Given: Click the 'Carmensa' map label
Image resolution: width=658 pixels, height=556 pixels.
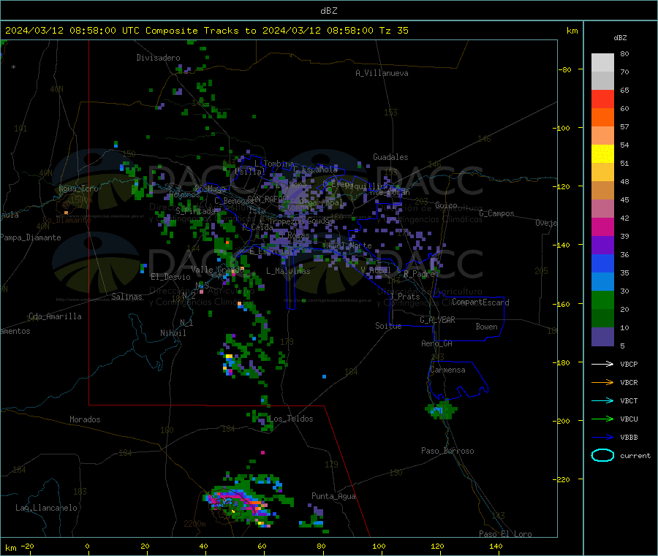Looking at the screenshot, I should tap(447, 370).
